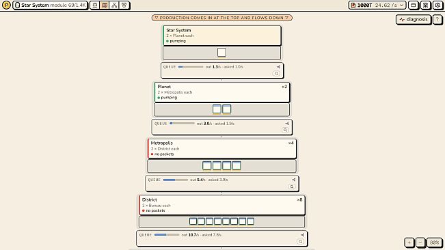Click the yellow P logo badge
The width and height of the screenshot is (445, 250).
click(x=6, y=5)
